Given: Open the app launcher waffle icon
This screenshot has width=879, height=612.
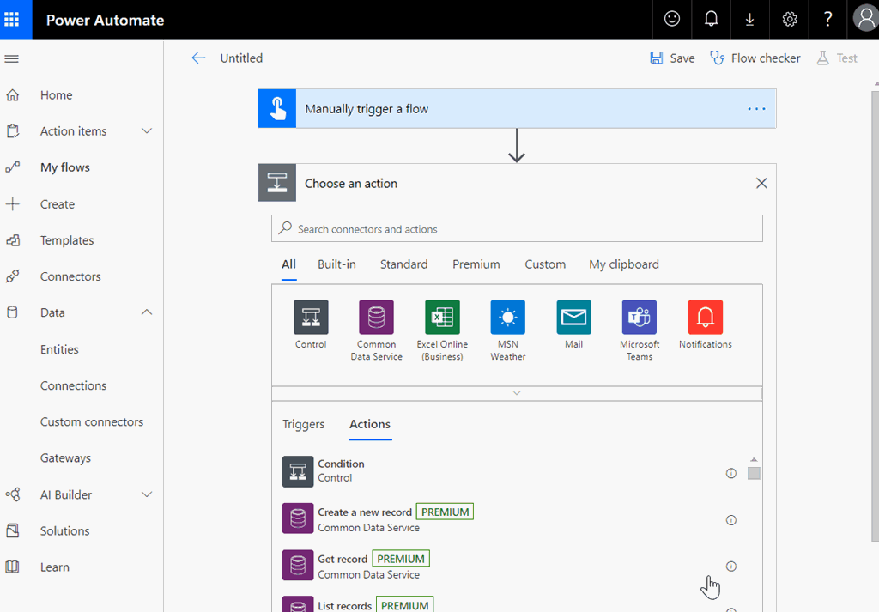Looking at the screenshot, I should point(12,20).
